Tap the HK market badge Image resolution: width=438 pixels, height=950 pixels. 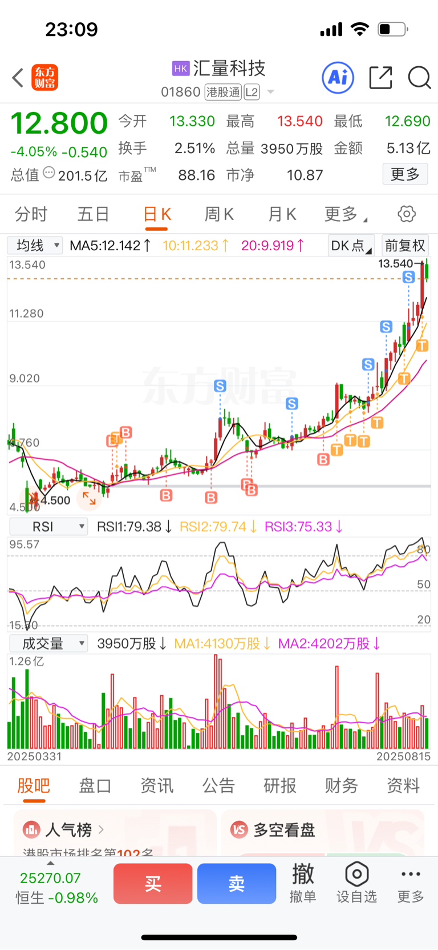tap(181, 69)
